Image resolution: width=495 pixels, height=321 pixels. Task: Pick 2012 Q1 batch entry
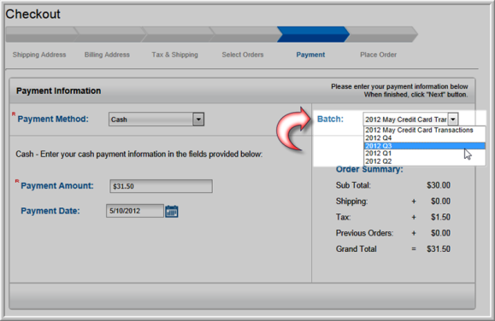(425, 154)
